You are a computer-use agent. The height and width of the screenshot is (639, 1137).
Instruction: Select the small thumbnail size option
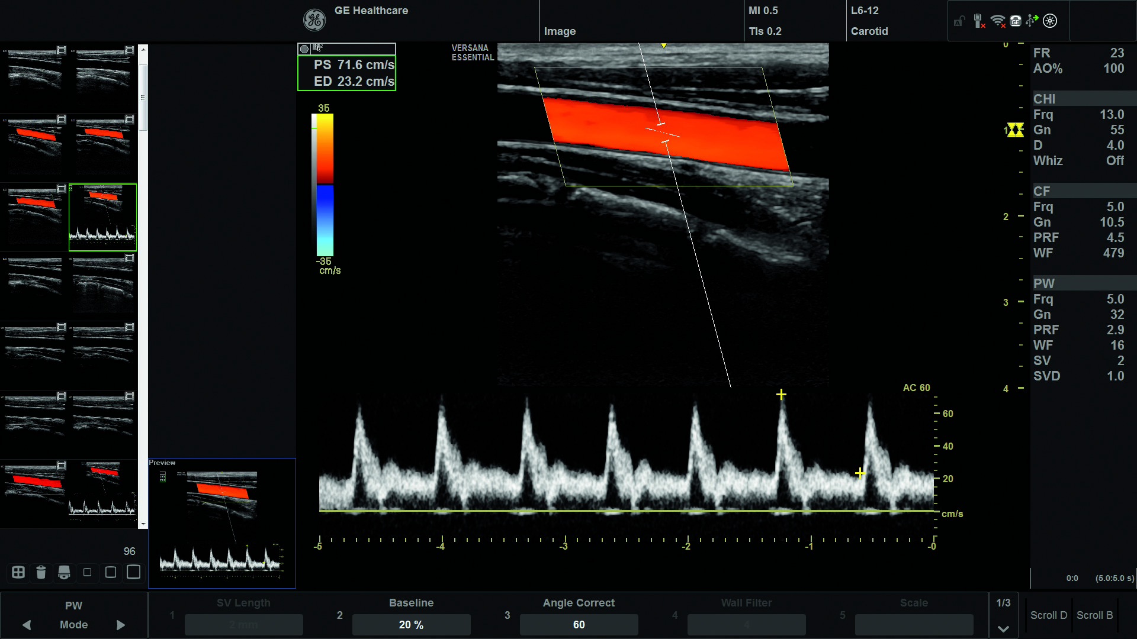(88, 572)
